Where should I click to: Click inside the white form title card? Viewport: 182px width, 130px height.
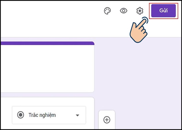coord(47,68)
